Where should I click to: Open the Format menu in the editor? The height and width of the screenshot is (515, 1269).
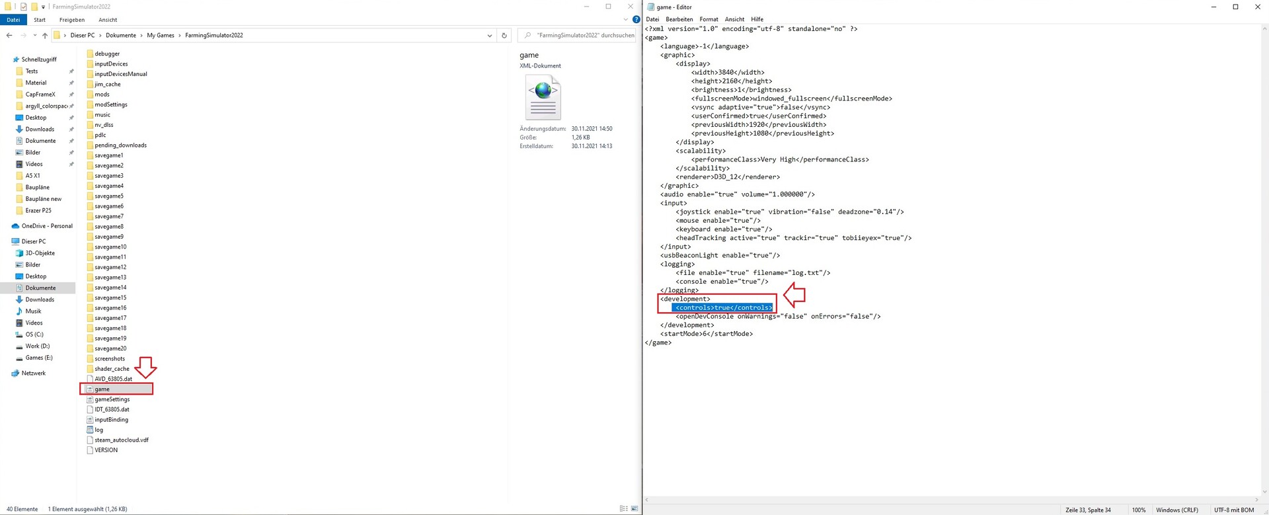pos(709,19)
